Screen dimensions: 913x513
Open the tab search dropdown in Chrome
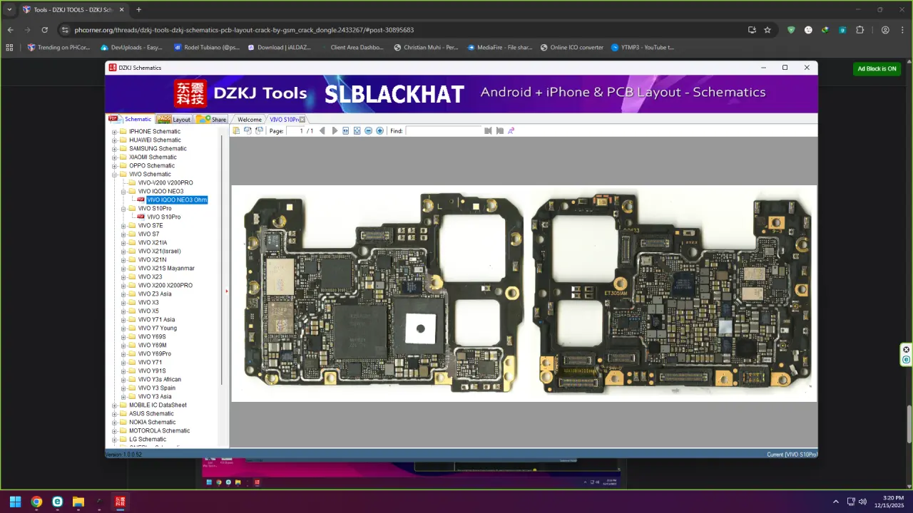[9, 10]
